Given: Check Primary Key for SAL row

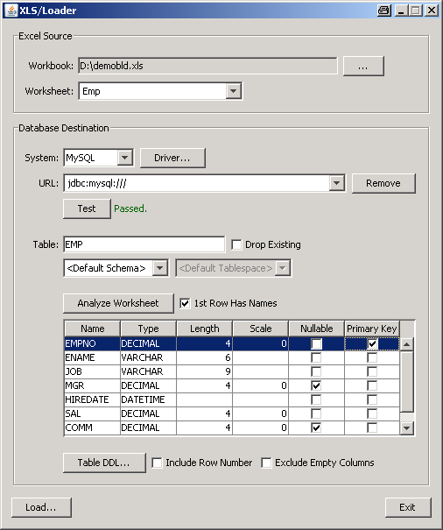Looking at the screenshot, I should point(372,413).
